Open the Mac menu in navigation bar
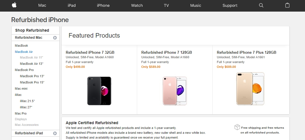Screen dimensions: 305x140 click(x=42, y=5)
